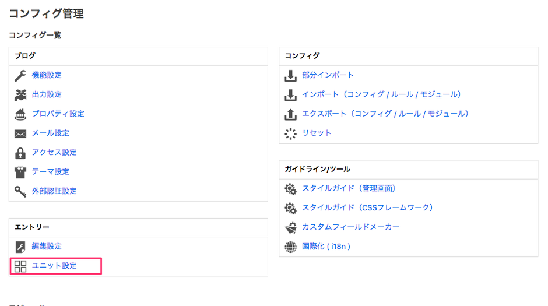548x306 pixels.
Task: Click the globe icon for 国際化 (i18n)
Action: (x=290, y=247)
